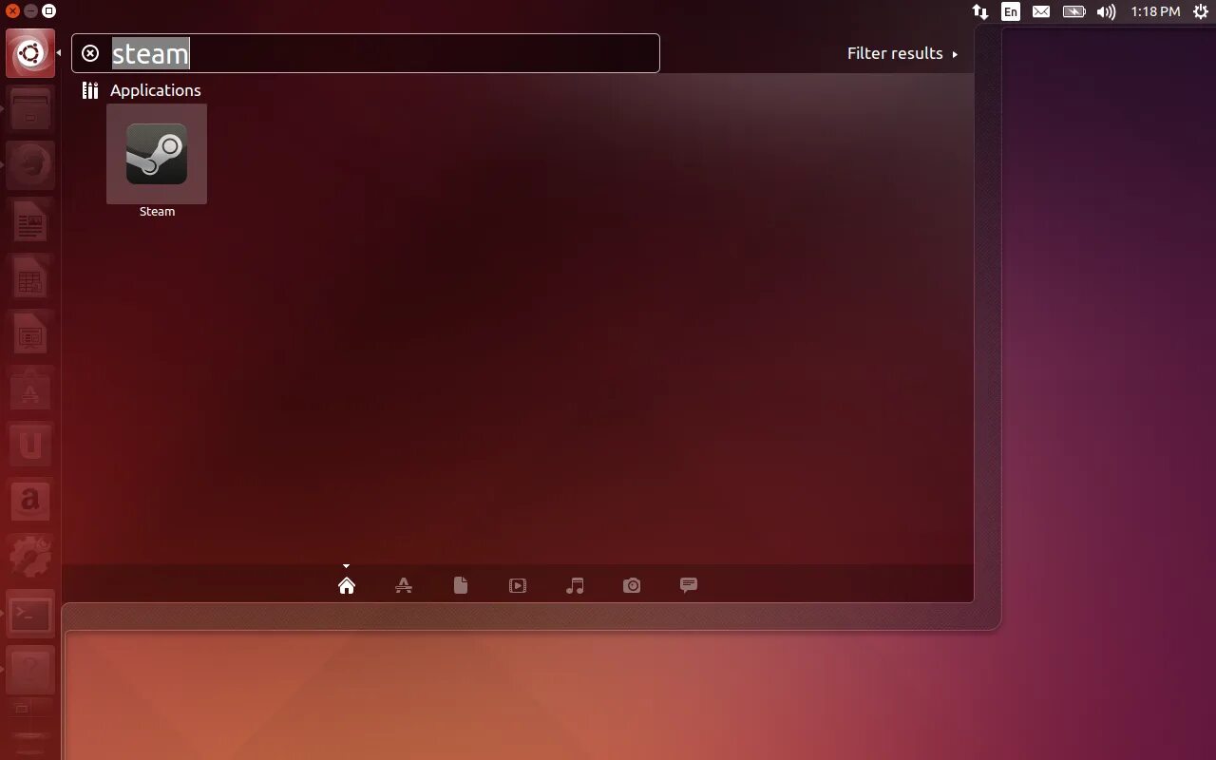Screen dimensions: 1216x760
Task: Click the Ubuntu Dash home button
Action: (30, 53)
